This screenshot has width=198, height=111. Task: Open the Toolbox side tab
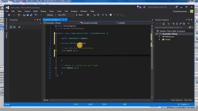[6, 35]
